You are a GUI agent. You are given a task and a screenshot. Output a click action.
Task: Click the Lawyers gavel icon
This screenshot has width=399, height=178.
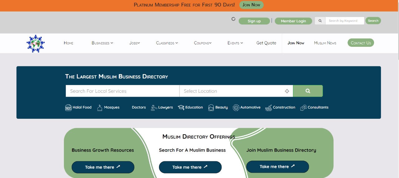[x=154, y=108]
